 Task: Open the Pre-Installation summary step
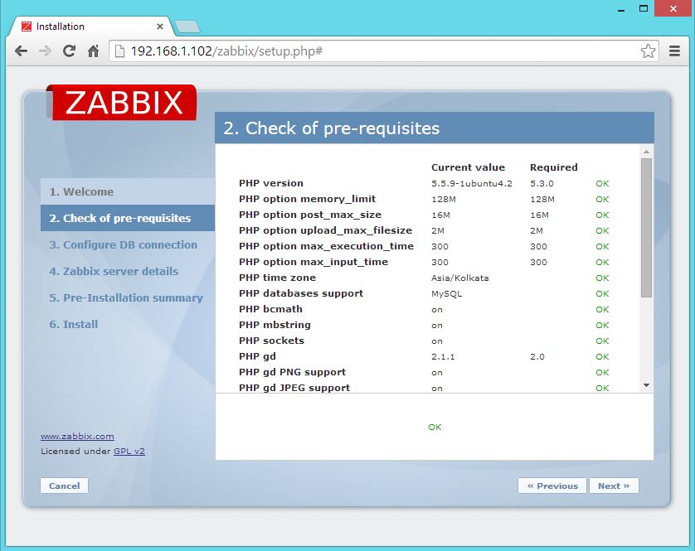pyautogui.click(x=127, y=297)
